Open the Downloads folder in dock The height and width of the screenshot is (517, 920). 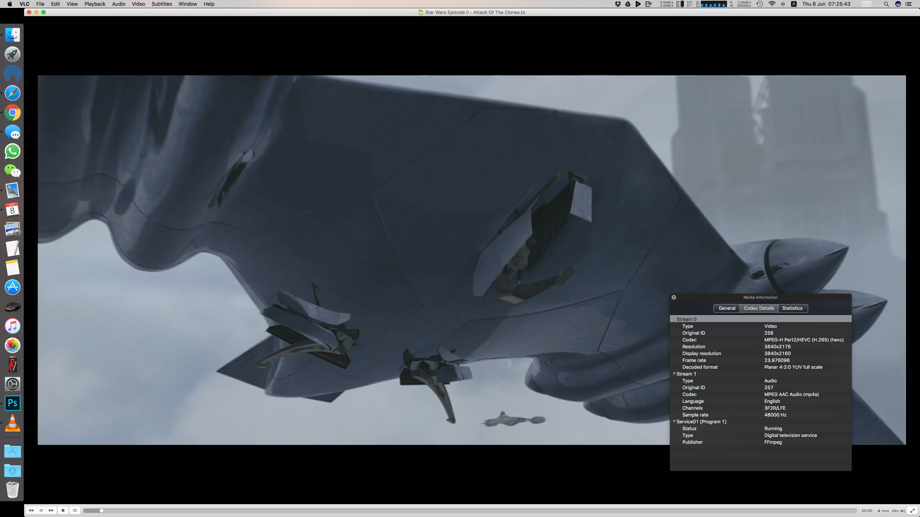(x=12, y=470)
